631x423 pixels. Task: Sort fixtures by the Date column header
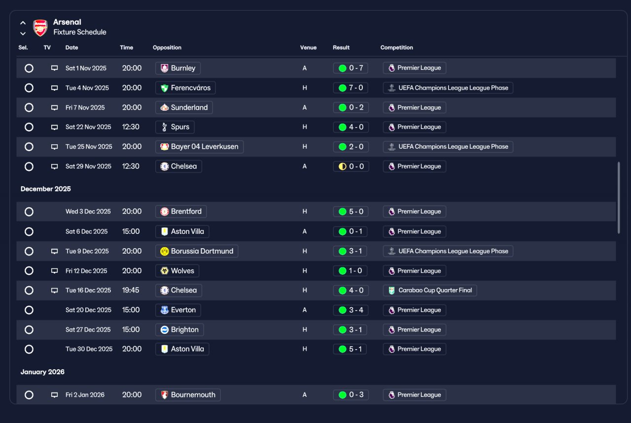click(x=72, y=48)
